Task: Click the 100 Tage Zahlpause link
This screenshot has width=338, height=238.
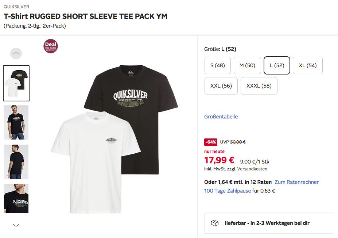Action: (228, 191)
